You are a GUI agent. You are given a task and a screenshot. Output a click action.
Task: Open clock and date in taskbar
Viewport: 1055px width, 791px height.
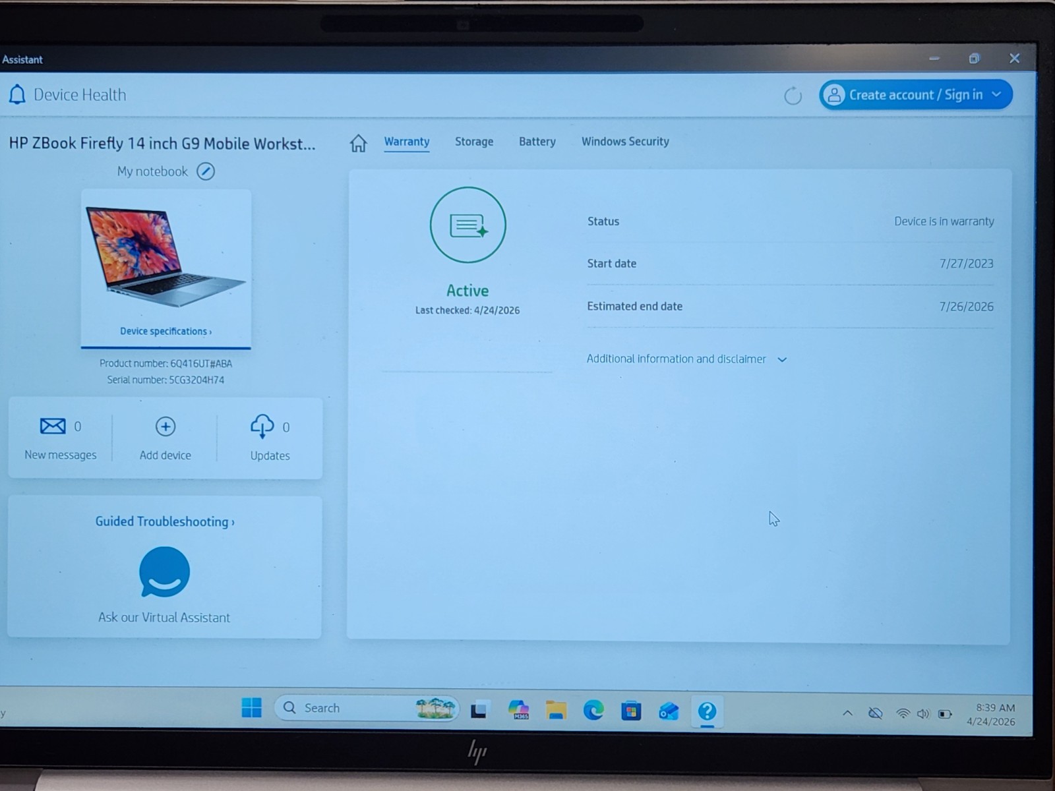click(992, 715)
